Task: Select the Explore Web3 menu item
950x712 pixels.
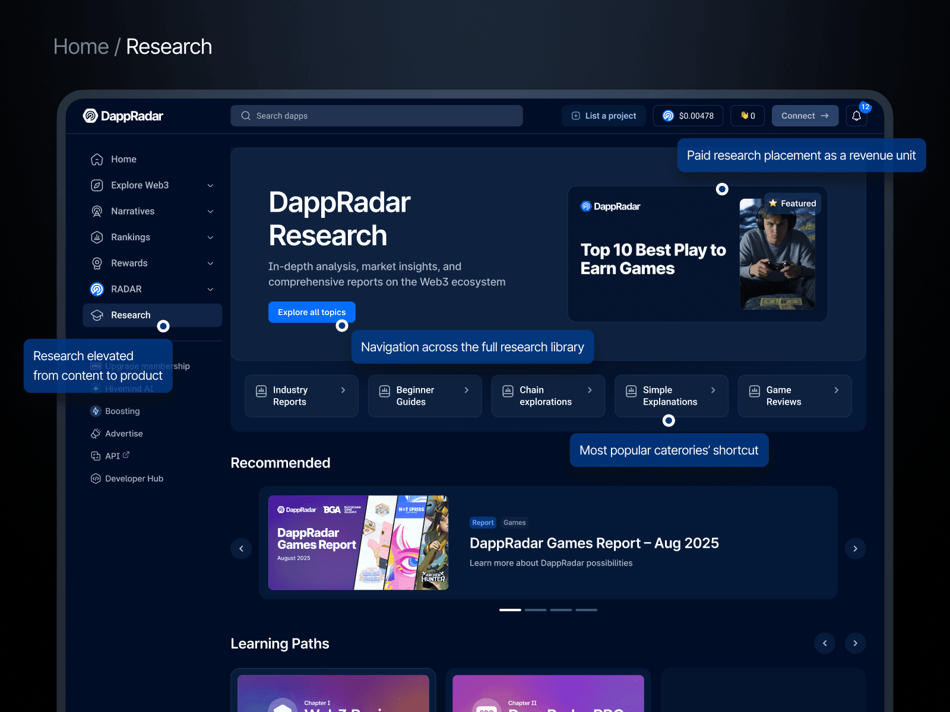Action: 153,185
